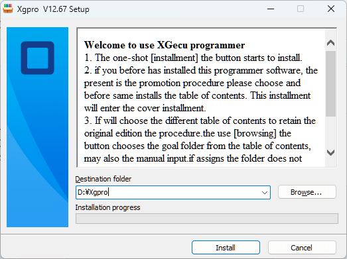Click the Destination folder label

[104, 179]
